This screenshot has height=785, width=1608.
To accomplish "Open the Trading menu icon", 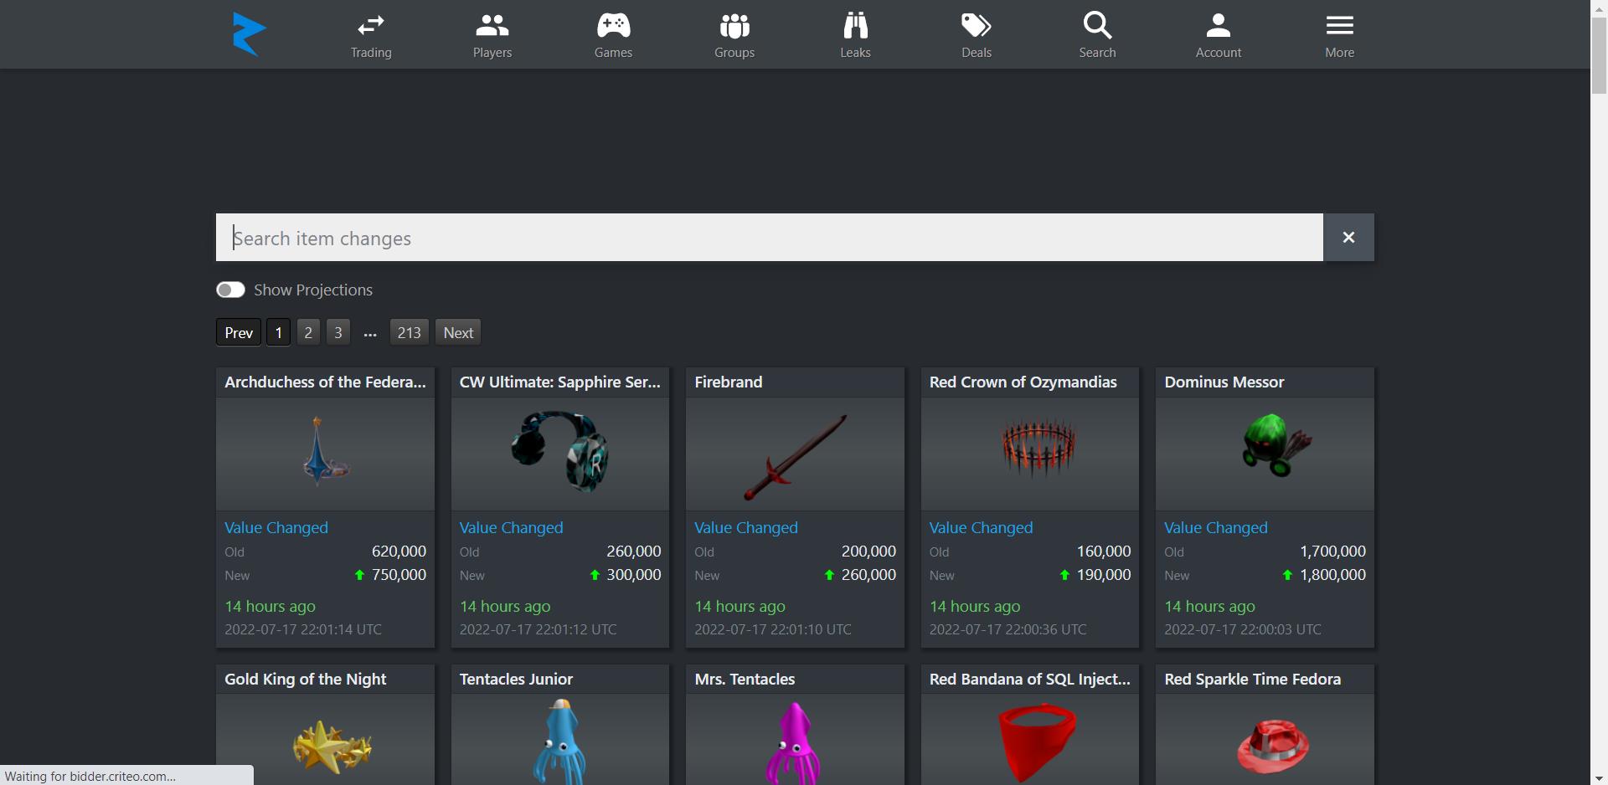I will 371,26.
